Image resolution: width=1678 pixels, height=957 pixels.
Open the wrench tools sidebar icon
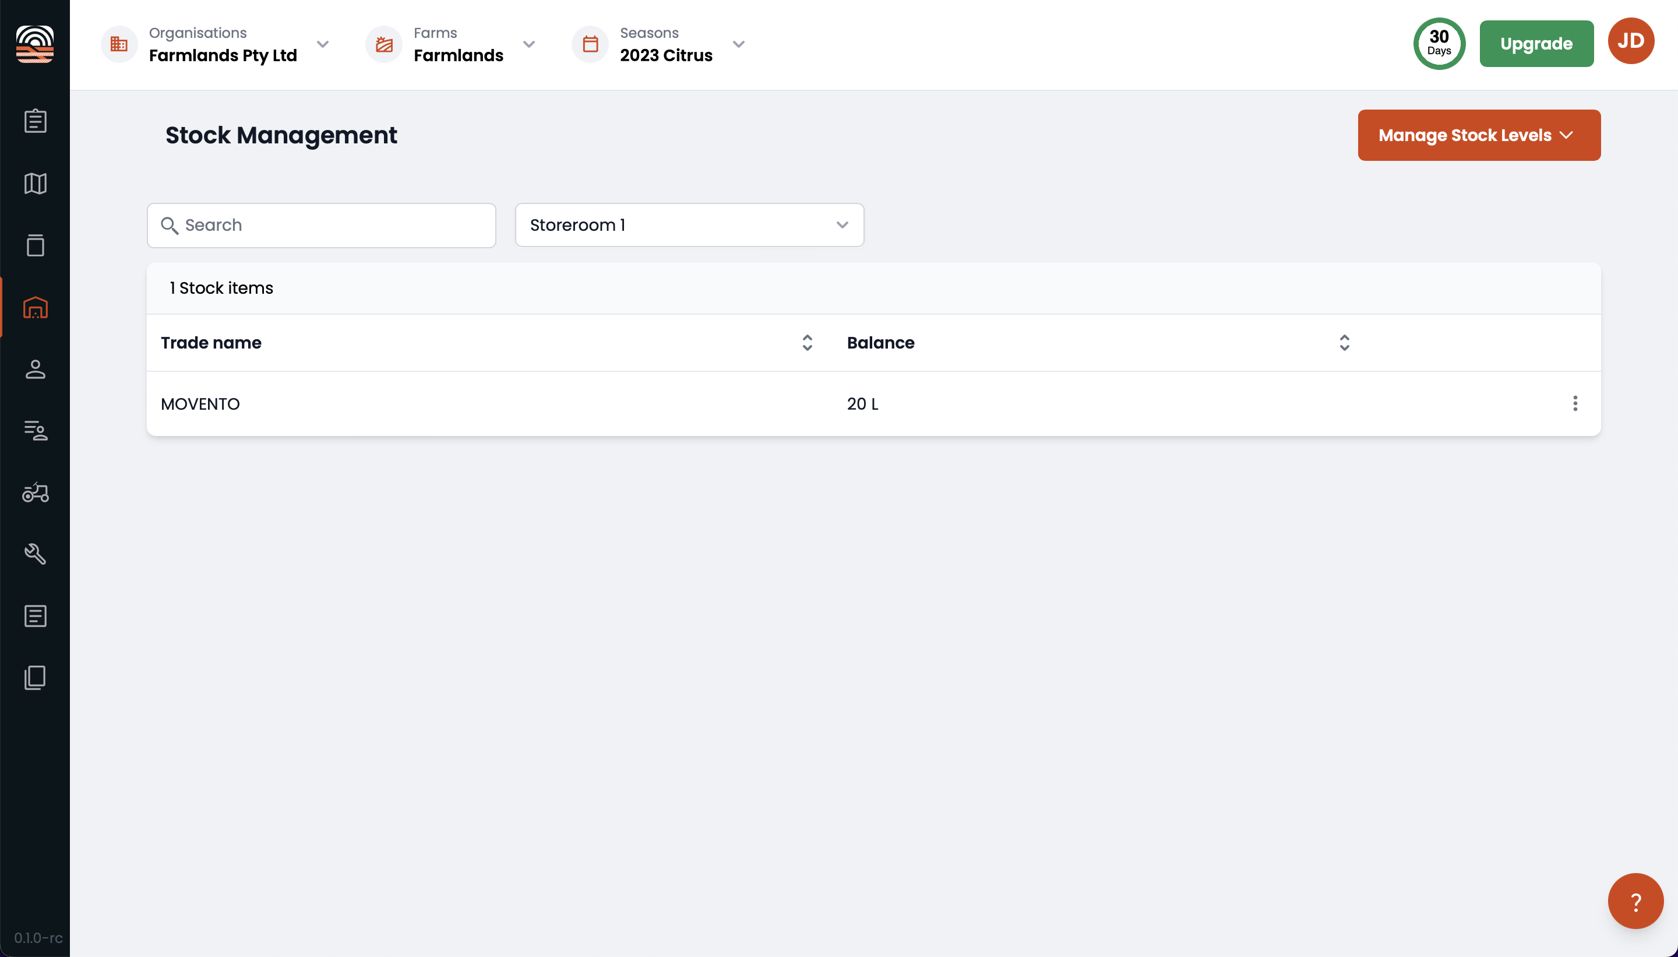[35, 554]
